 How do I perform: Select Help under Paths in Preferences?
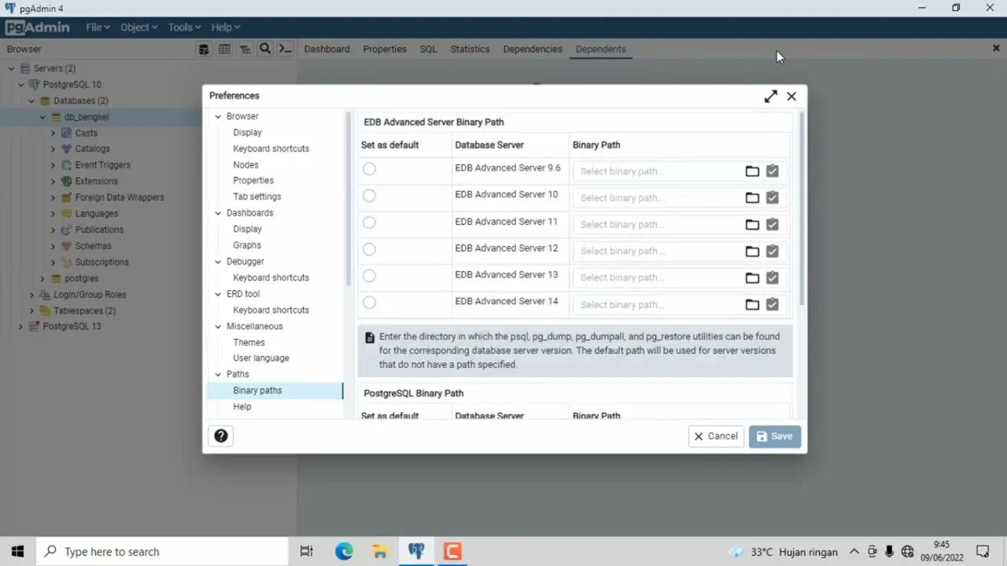pos(242,407)
